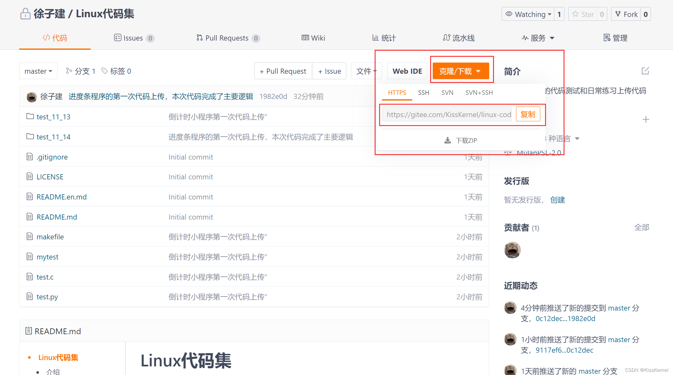Switch to the SSH clone tab
673x375 pixels.
(x=423, y=93)
